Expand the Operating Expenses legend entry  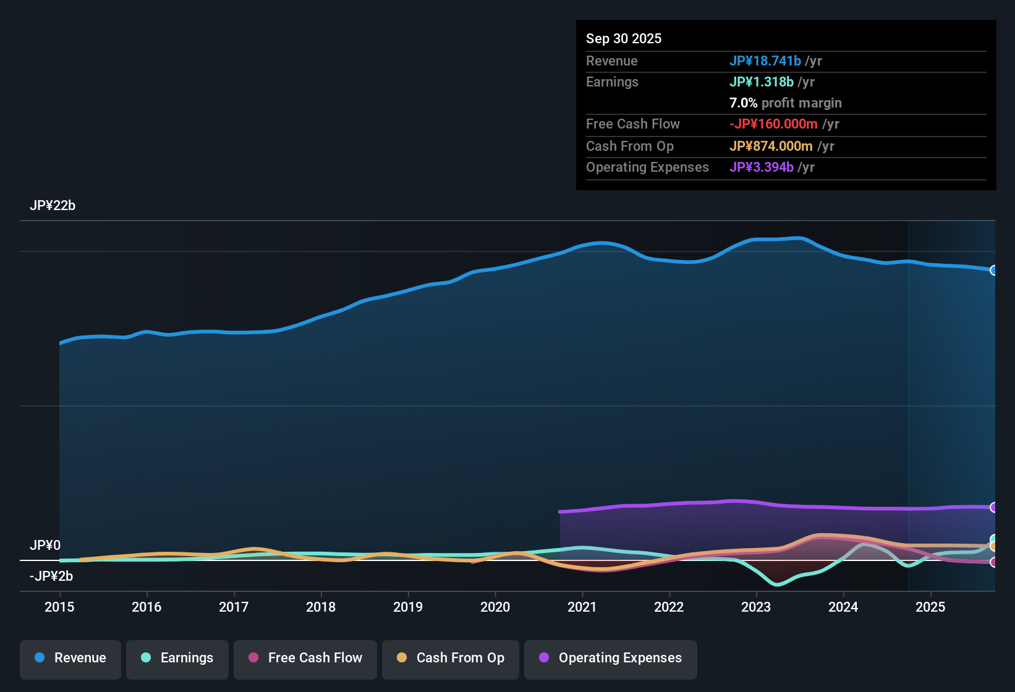coord(610,659)
